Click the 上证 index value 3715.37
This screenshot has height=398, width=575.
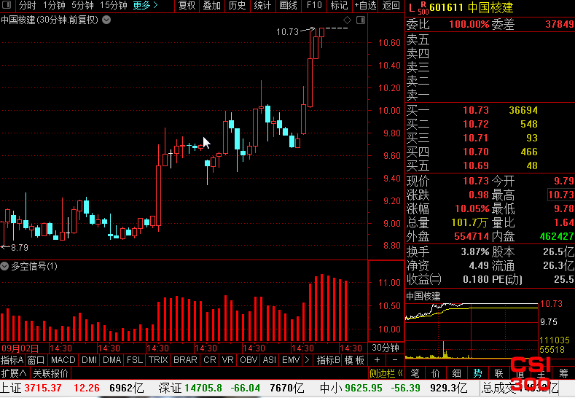coord(43,388)
